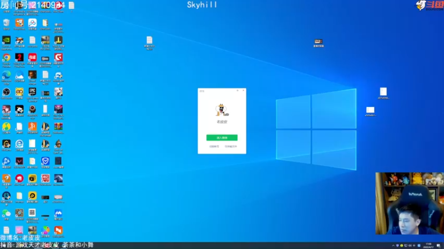Viewport: 444px width, 249px height.
Task: Click the green Enter WeChat (进入微信) button
Action: click(221, 137)
